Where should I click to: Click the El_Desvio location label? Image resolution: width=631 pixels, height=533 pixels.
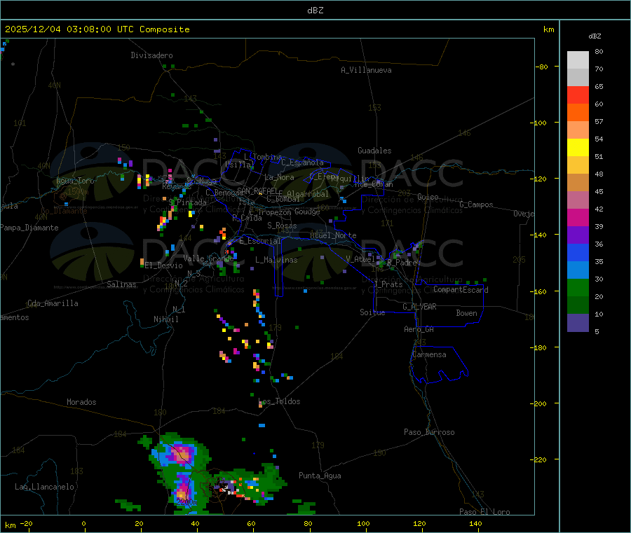click(164, 265)
